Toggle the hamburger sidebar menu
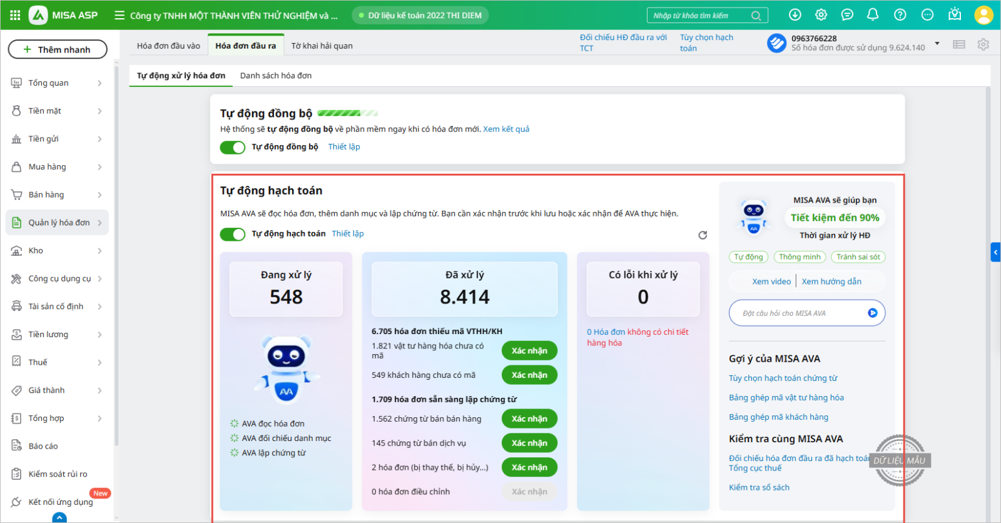 119,15
